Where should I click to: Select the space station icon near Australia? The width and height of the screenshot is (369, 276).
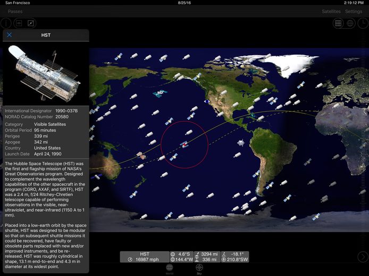tap(141, 156)
